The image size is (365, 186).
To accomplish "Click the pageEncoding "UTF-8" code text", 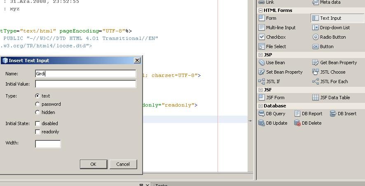I will pos(114,31).
